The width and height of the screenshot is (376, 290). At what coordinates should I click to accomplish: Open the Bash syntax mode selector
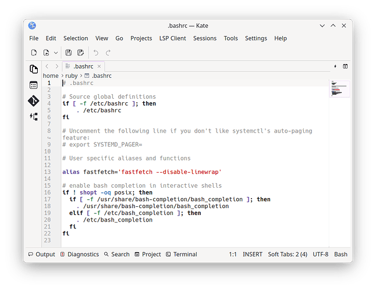click(x=340, y=254)
